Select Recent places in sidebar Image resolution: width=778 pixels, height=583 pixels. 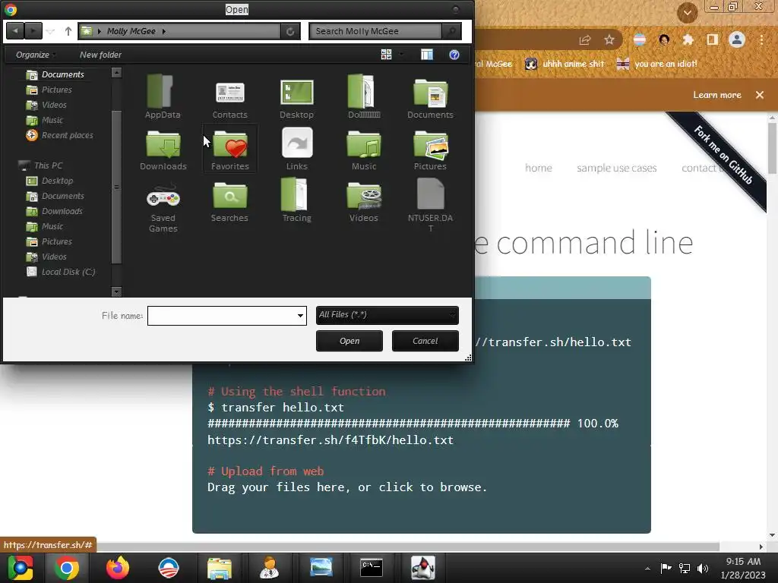[x=60, y=135]
